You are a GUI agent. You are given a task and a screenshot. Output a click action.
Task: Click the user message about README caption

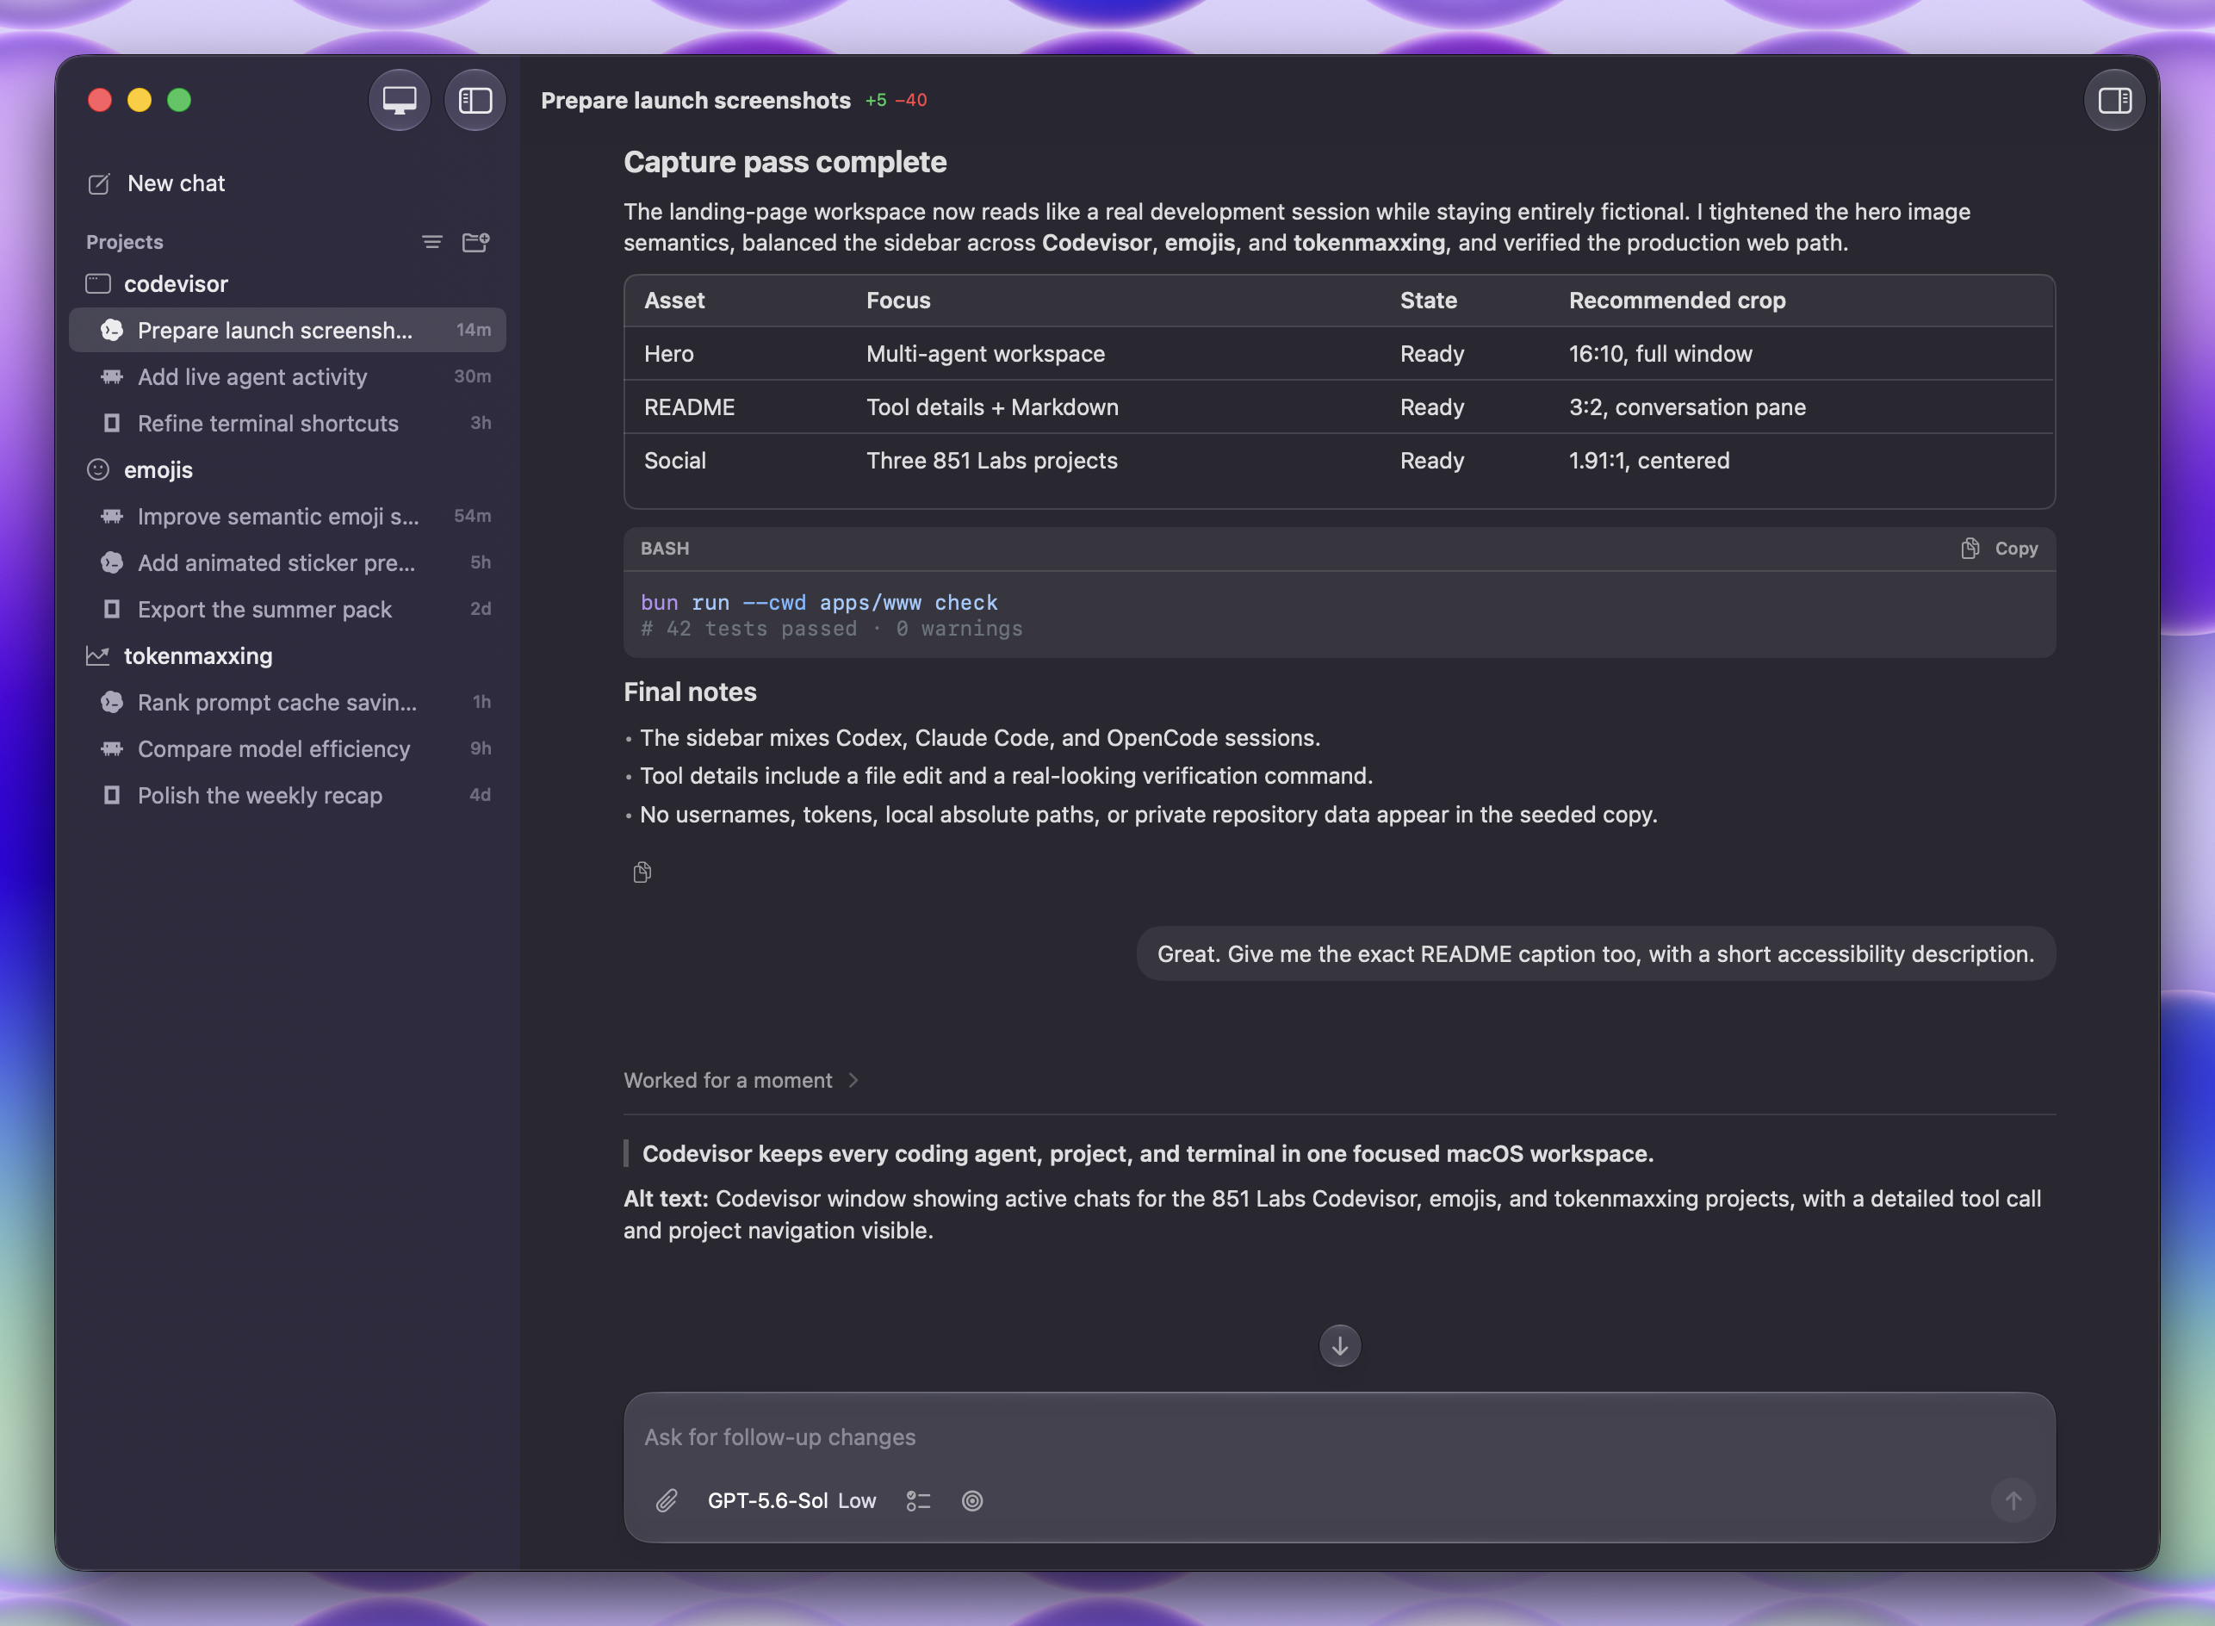(x=1595, y=953)
